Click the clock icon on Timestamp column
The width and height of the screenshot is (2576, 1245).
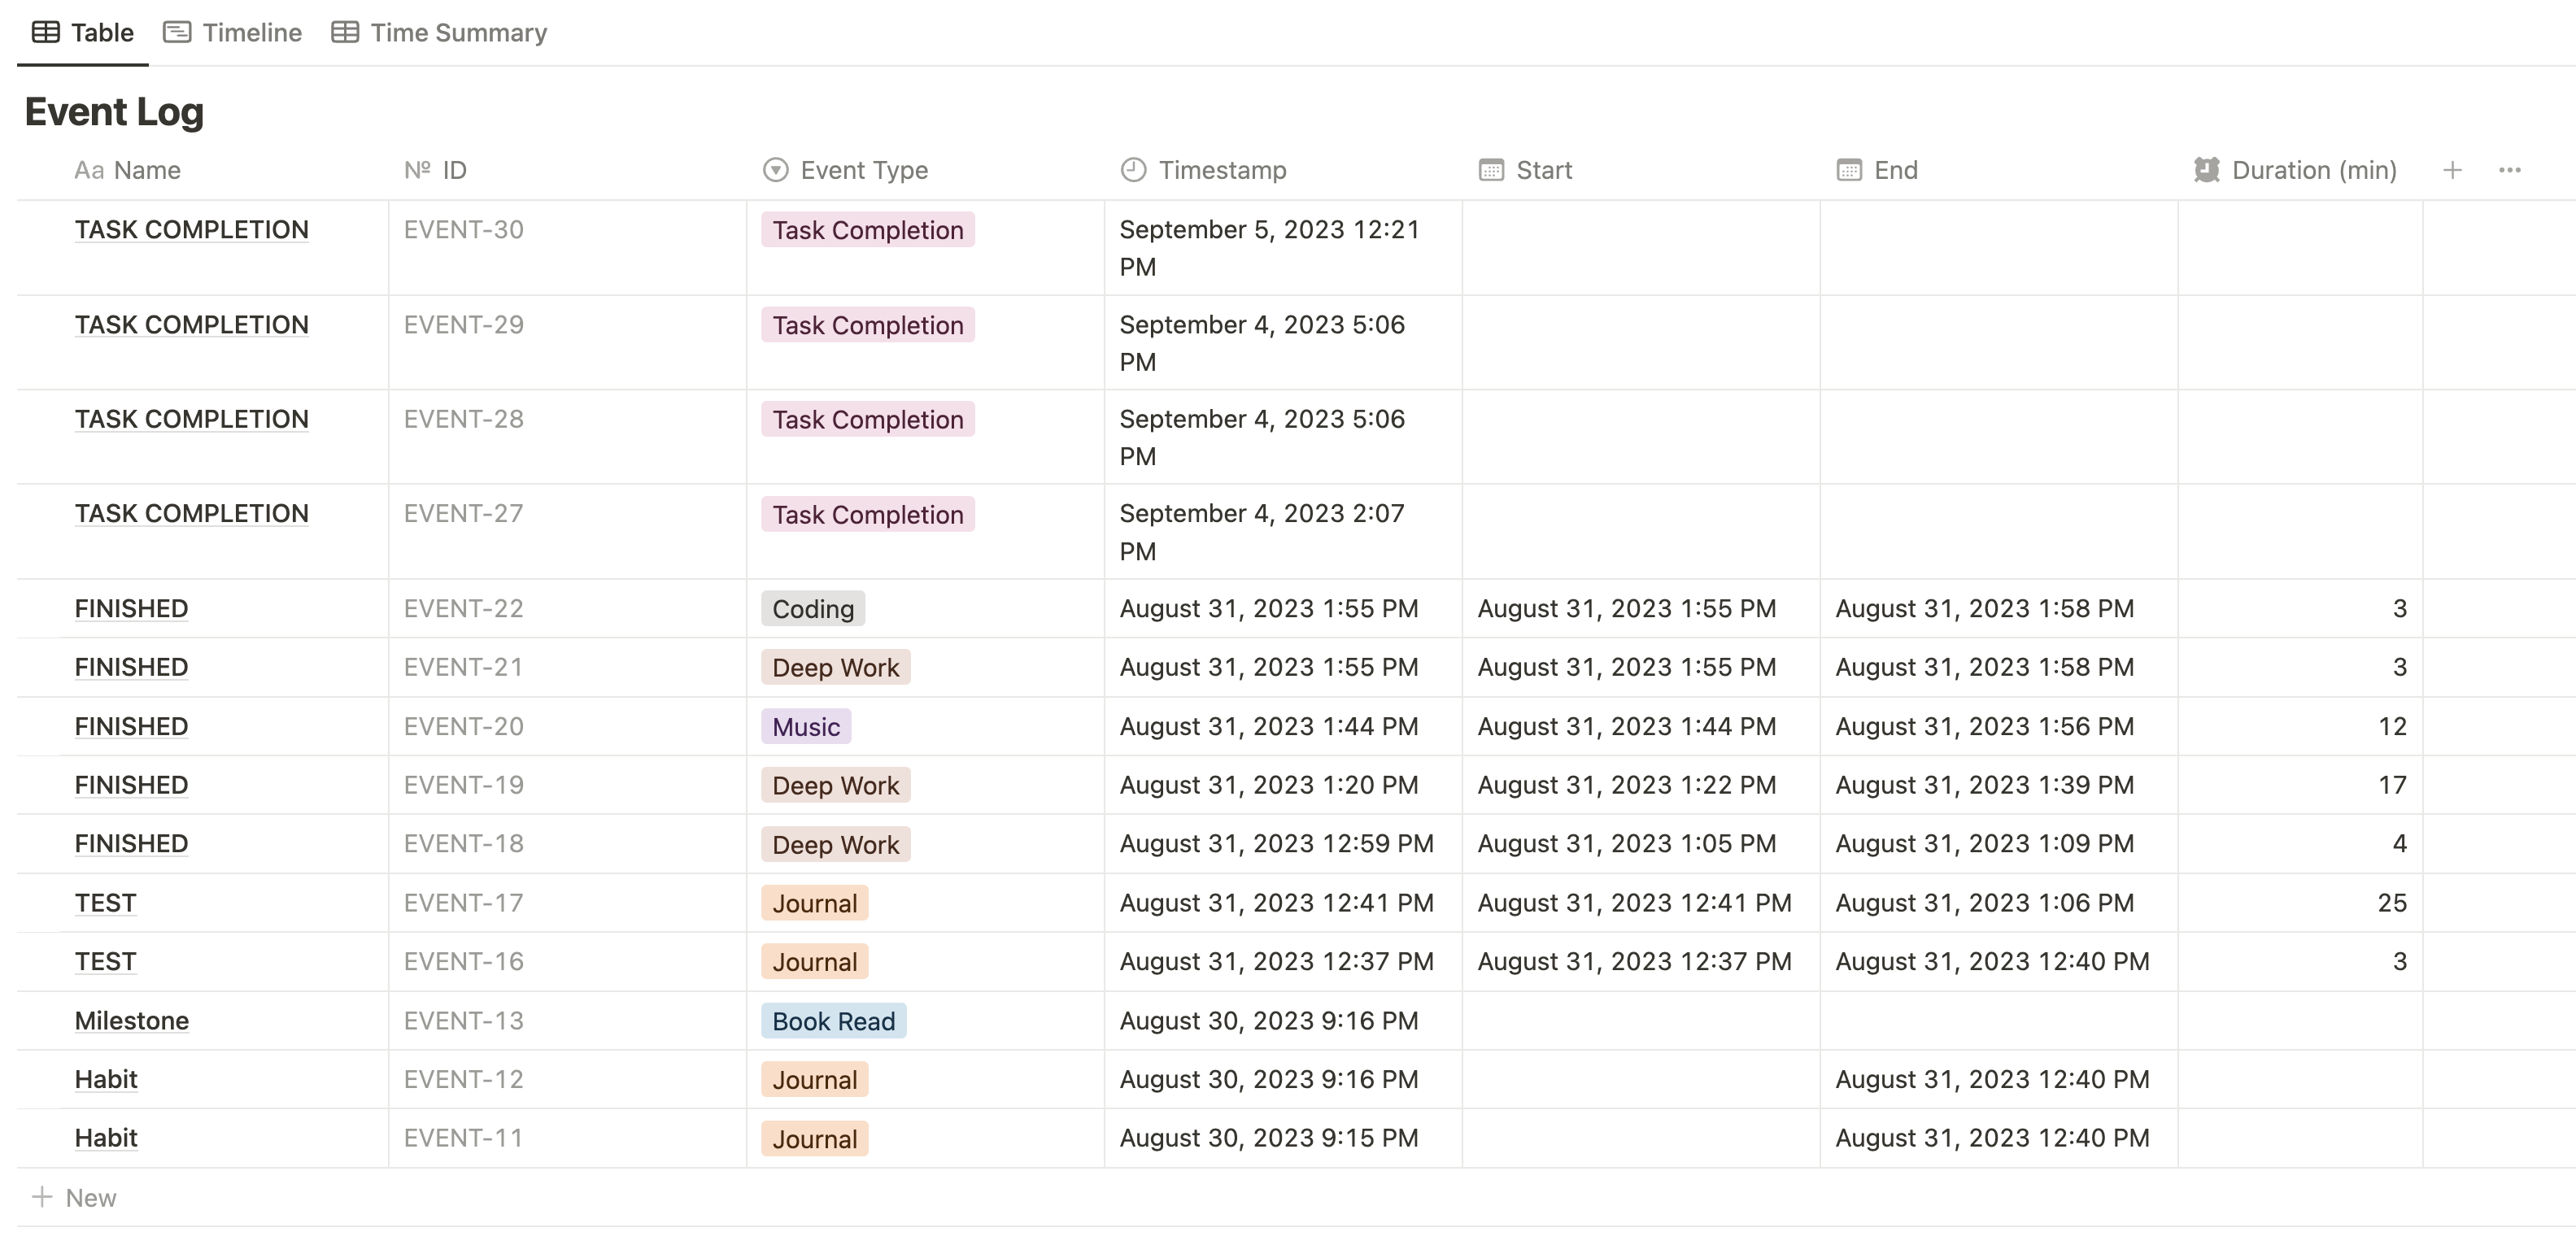click(1133, 170)
